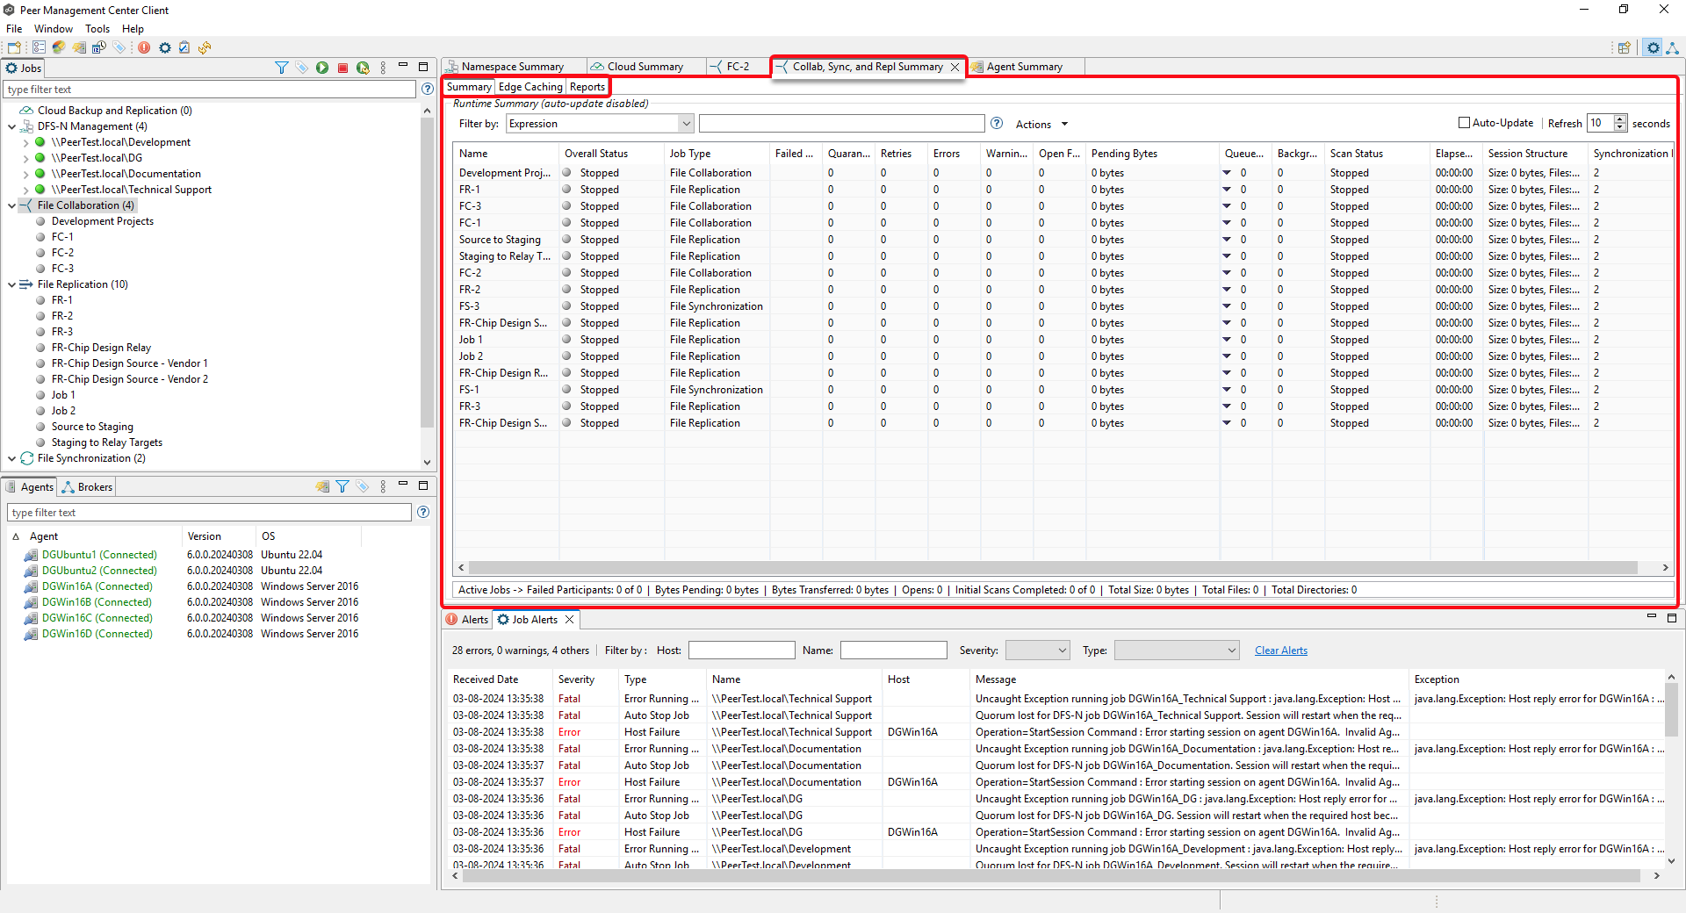Click the clipboard checklist icon in main toolbar

coord(184,47)
